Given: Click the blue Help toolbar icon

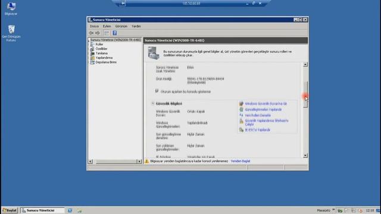Looking at the screenshot, I should coord(115,33).
